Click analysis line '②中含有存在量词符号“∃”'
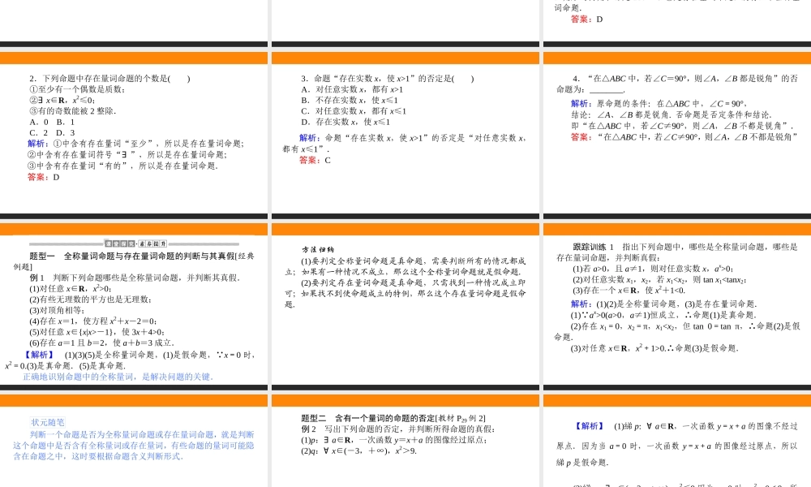This screenshot has height=487, width=811. [x=127, y=155]
